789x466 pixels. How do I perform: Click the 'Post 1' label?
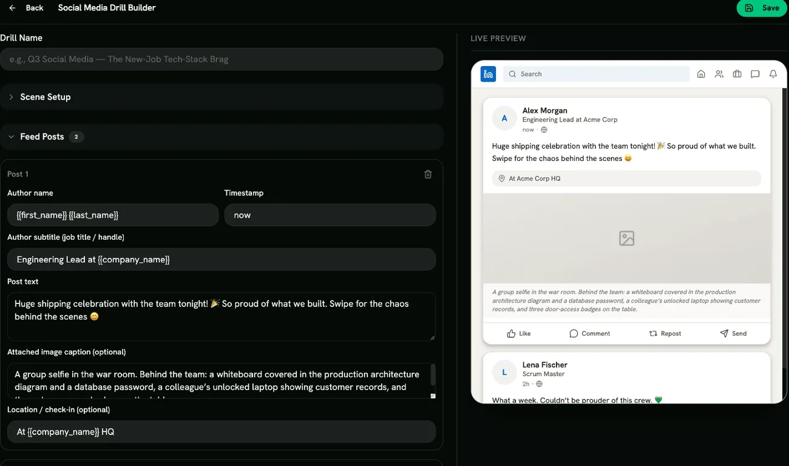click(x=18, y=174)
